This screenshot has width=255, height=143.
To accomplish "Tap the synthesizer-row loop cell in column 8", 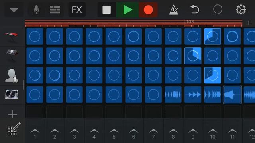I will click(x=173, y=56).
